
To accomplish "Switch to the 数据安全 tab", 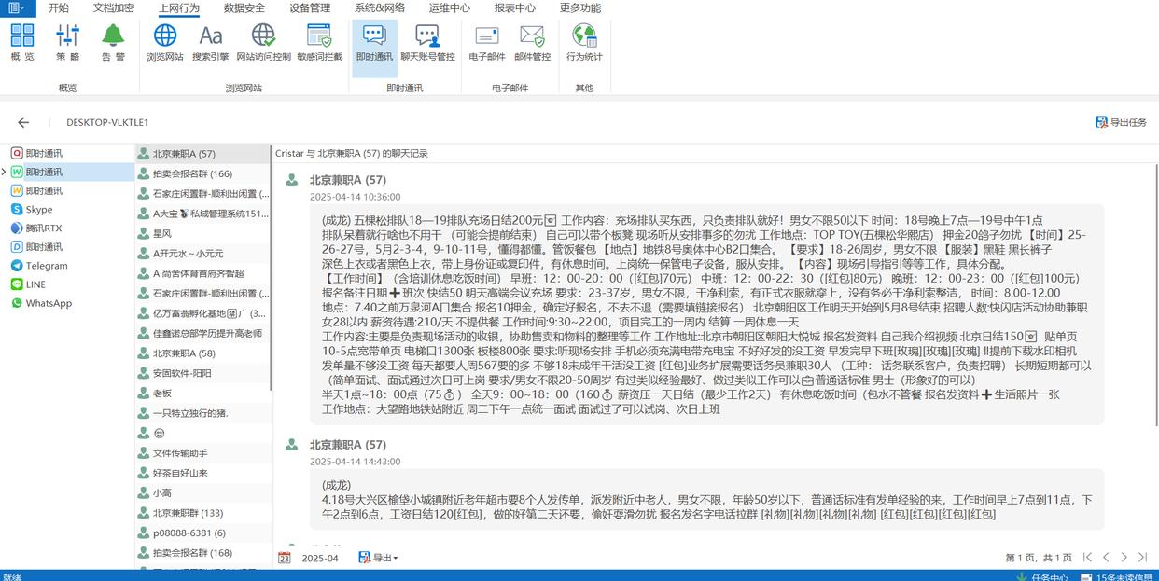I will click(244, 8).
